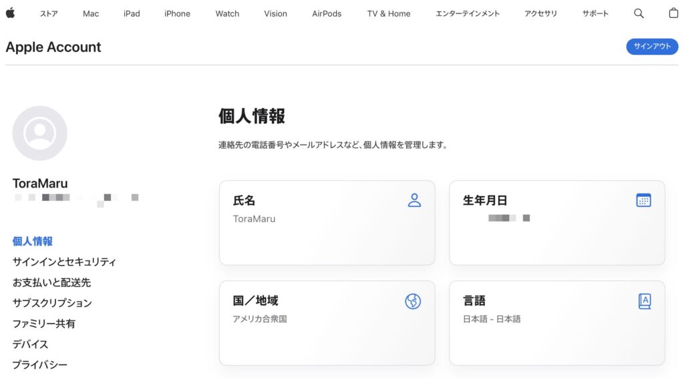Open the shopping bag icon
The width and height of the screenshot is (684, 379).
673,13
